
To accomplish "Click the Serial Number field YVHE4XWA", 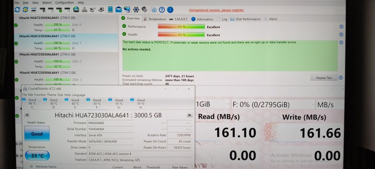I will tap(111, 129).
